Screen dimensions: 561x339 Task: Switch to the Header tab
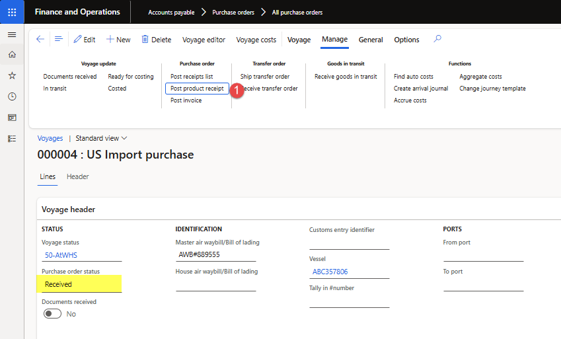(x=77, y=176)
